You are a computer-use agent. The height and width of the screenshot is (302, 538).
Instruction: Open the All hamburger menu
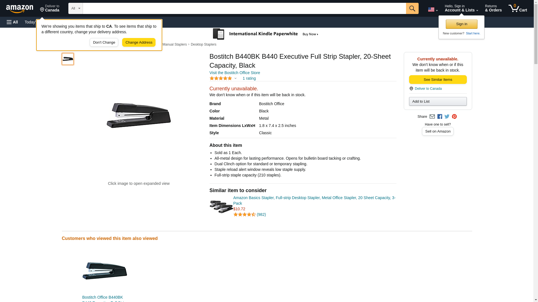tap(12, 22)
